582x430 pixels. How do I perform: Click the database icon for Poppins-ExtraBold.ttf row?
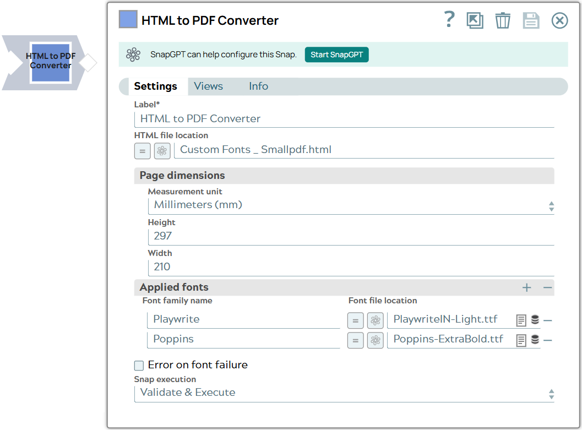point(535,340)
